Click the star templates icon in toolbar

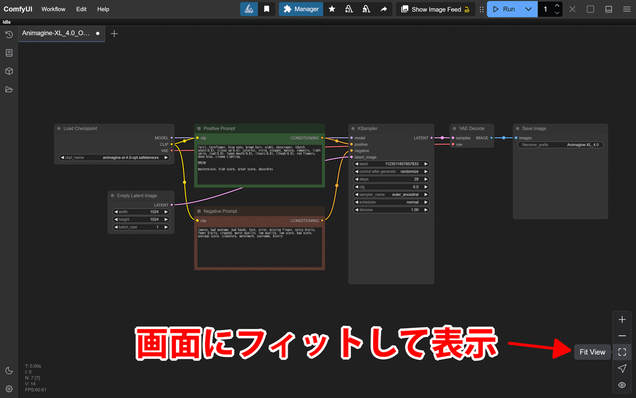[x=332, y=9]
